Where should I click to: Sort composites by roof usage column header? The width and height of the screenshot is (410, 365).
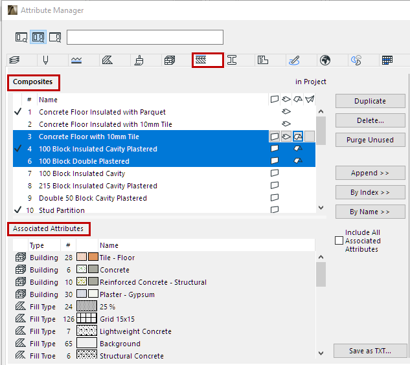tap(298, 99)
